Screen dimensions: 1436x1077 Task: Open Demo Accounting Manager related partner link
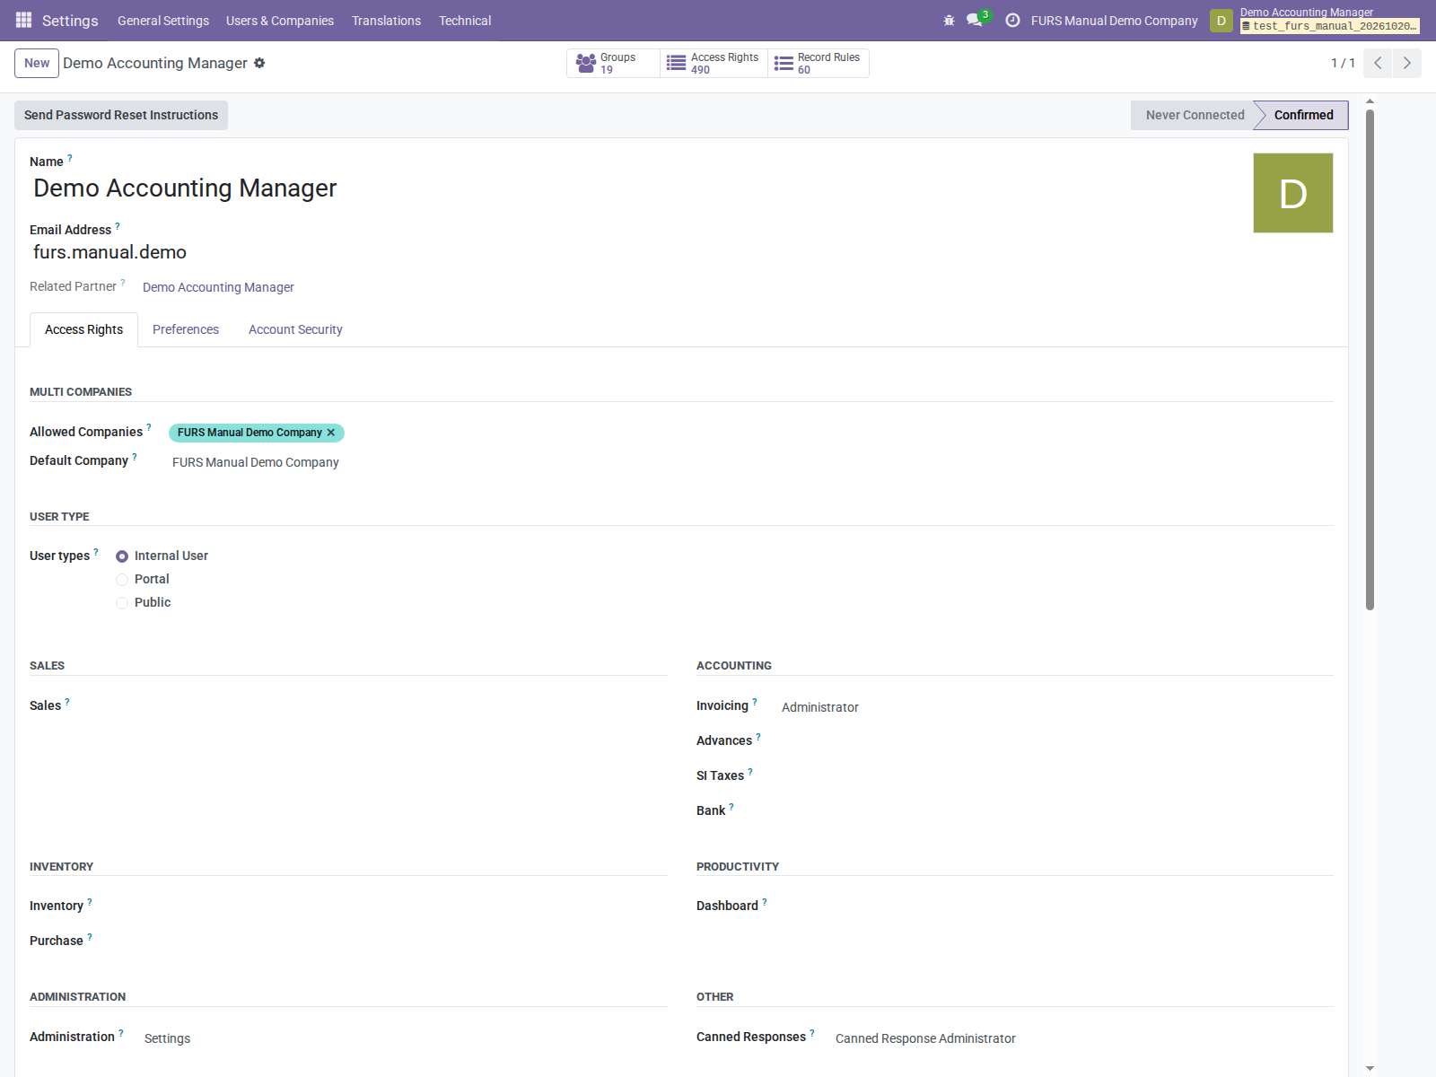(218, 287)
